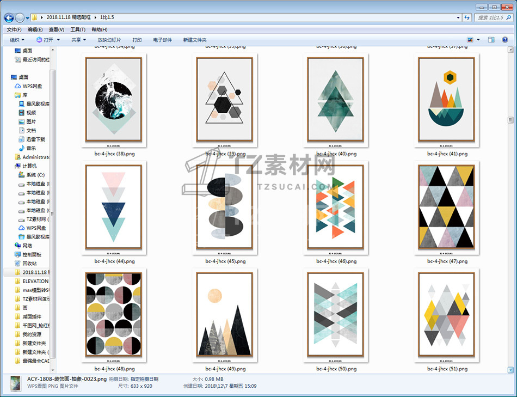Open the 帮助(H) menu
This screenshot has height=397, width=517.
point(99,29)
